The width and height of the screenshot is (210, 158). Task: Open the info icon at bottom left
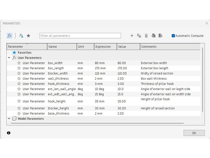point(9,133)
